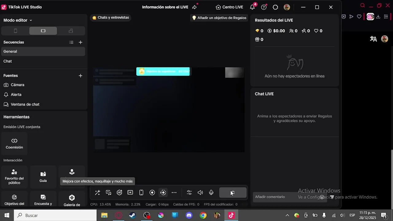The height and width of the screenshot is (221, 393).
Task: Open the translate icon in background window
Action: click(x=373, y=39)
